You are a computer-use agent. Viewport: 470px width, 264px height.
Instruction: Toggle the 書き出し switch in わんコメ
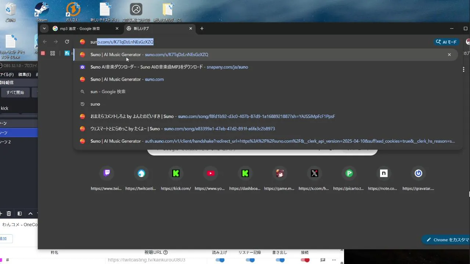point(280,260)
